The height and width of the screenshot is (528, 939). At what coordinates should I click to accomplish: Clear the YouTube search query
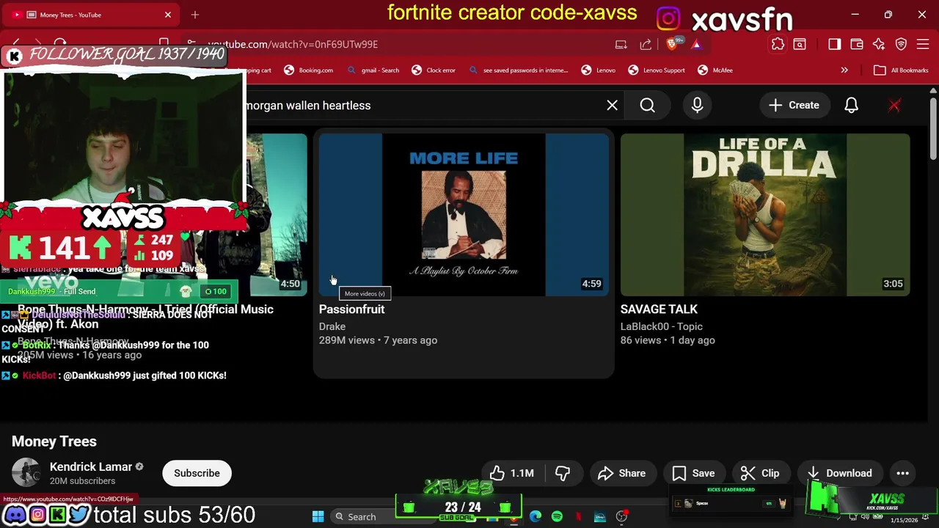point(612,106)
